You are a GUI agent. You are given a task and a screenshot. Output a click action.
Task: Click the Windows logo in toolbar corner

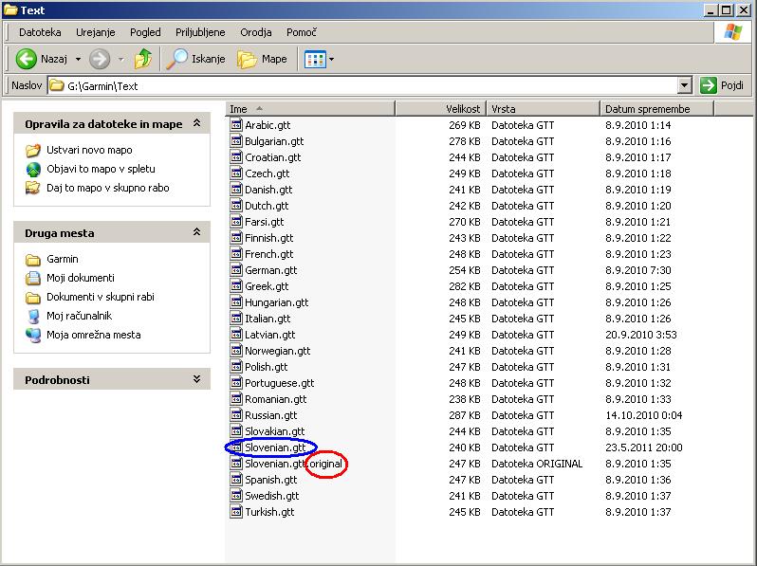point(733,32)
